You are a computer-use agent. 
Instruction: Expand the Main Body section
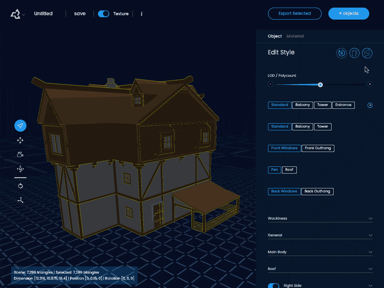point(320,252)
